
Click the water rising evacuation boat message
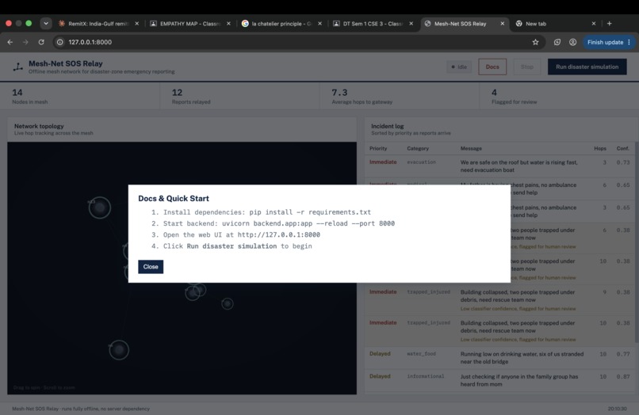click(518, 166)
